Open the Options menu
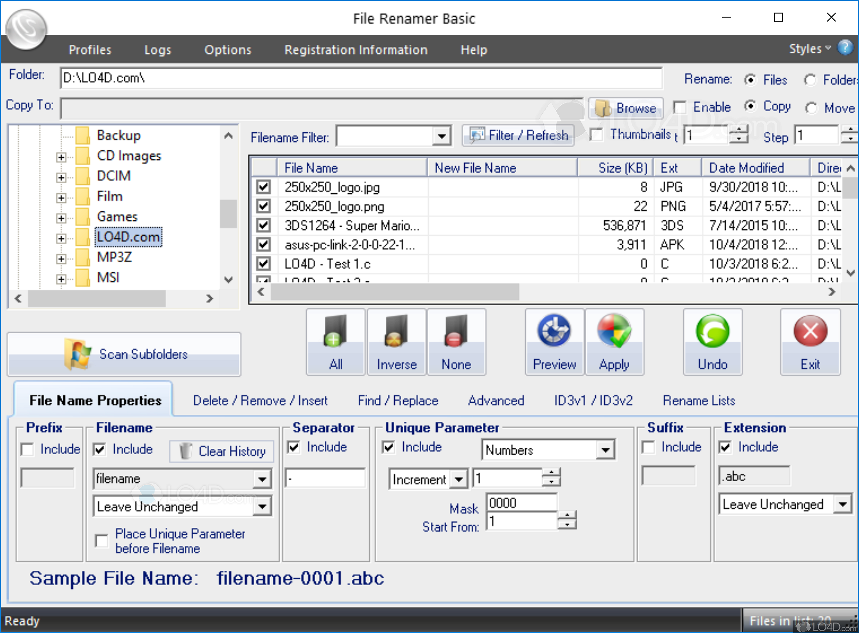Image resolution: width=859 pixels, height=633 pixels. pos(228,50)
